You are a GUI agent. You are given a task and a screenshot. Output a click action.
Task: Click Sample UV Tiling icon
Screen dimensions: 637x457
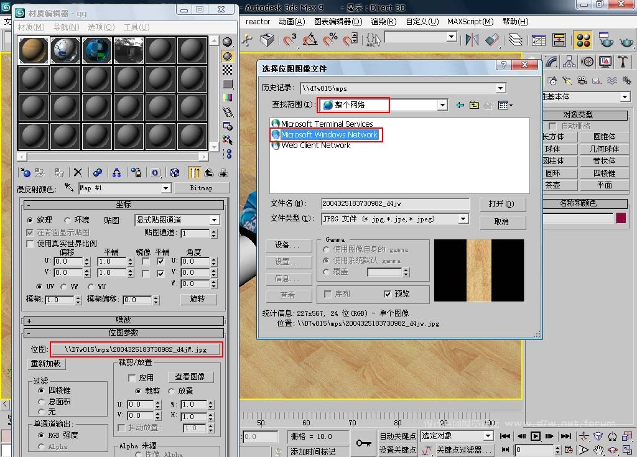coord(228,84)
